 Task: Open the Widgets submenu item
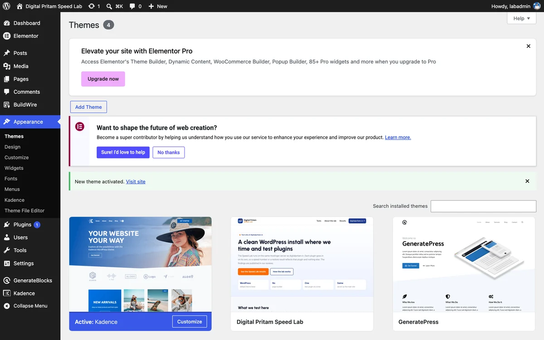pyautogui.click(x=14, y=168)
